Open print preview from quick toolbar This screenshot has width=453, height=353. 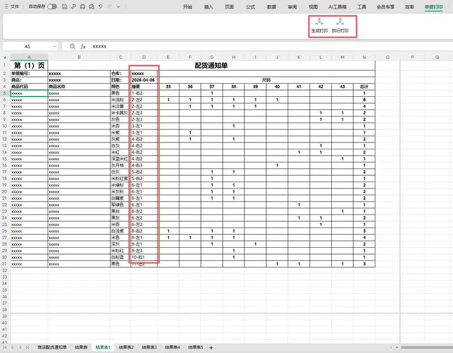(x=92, y=6)
